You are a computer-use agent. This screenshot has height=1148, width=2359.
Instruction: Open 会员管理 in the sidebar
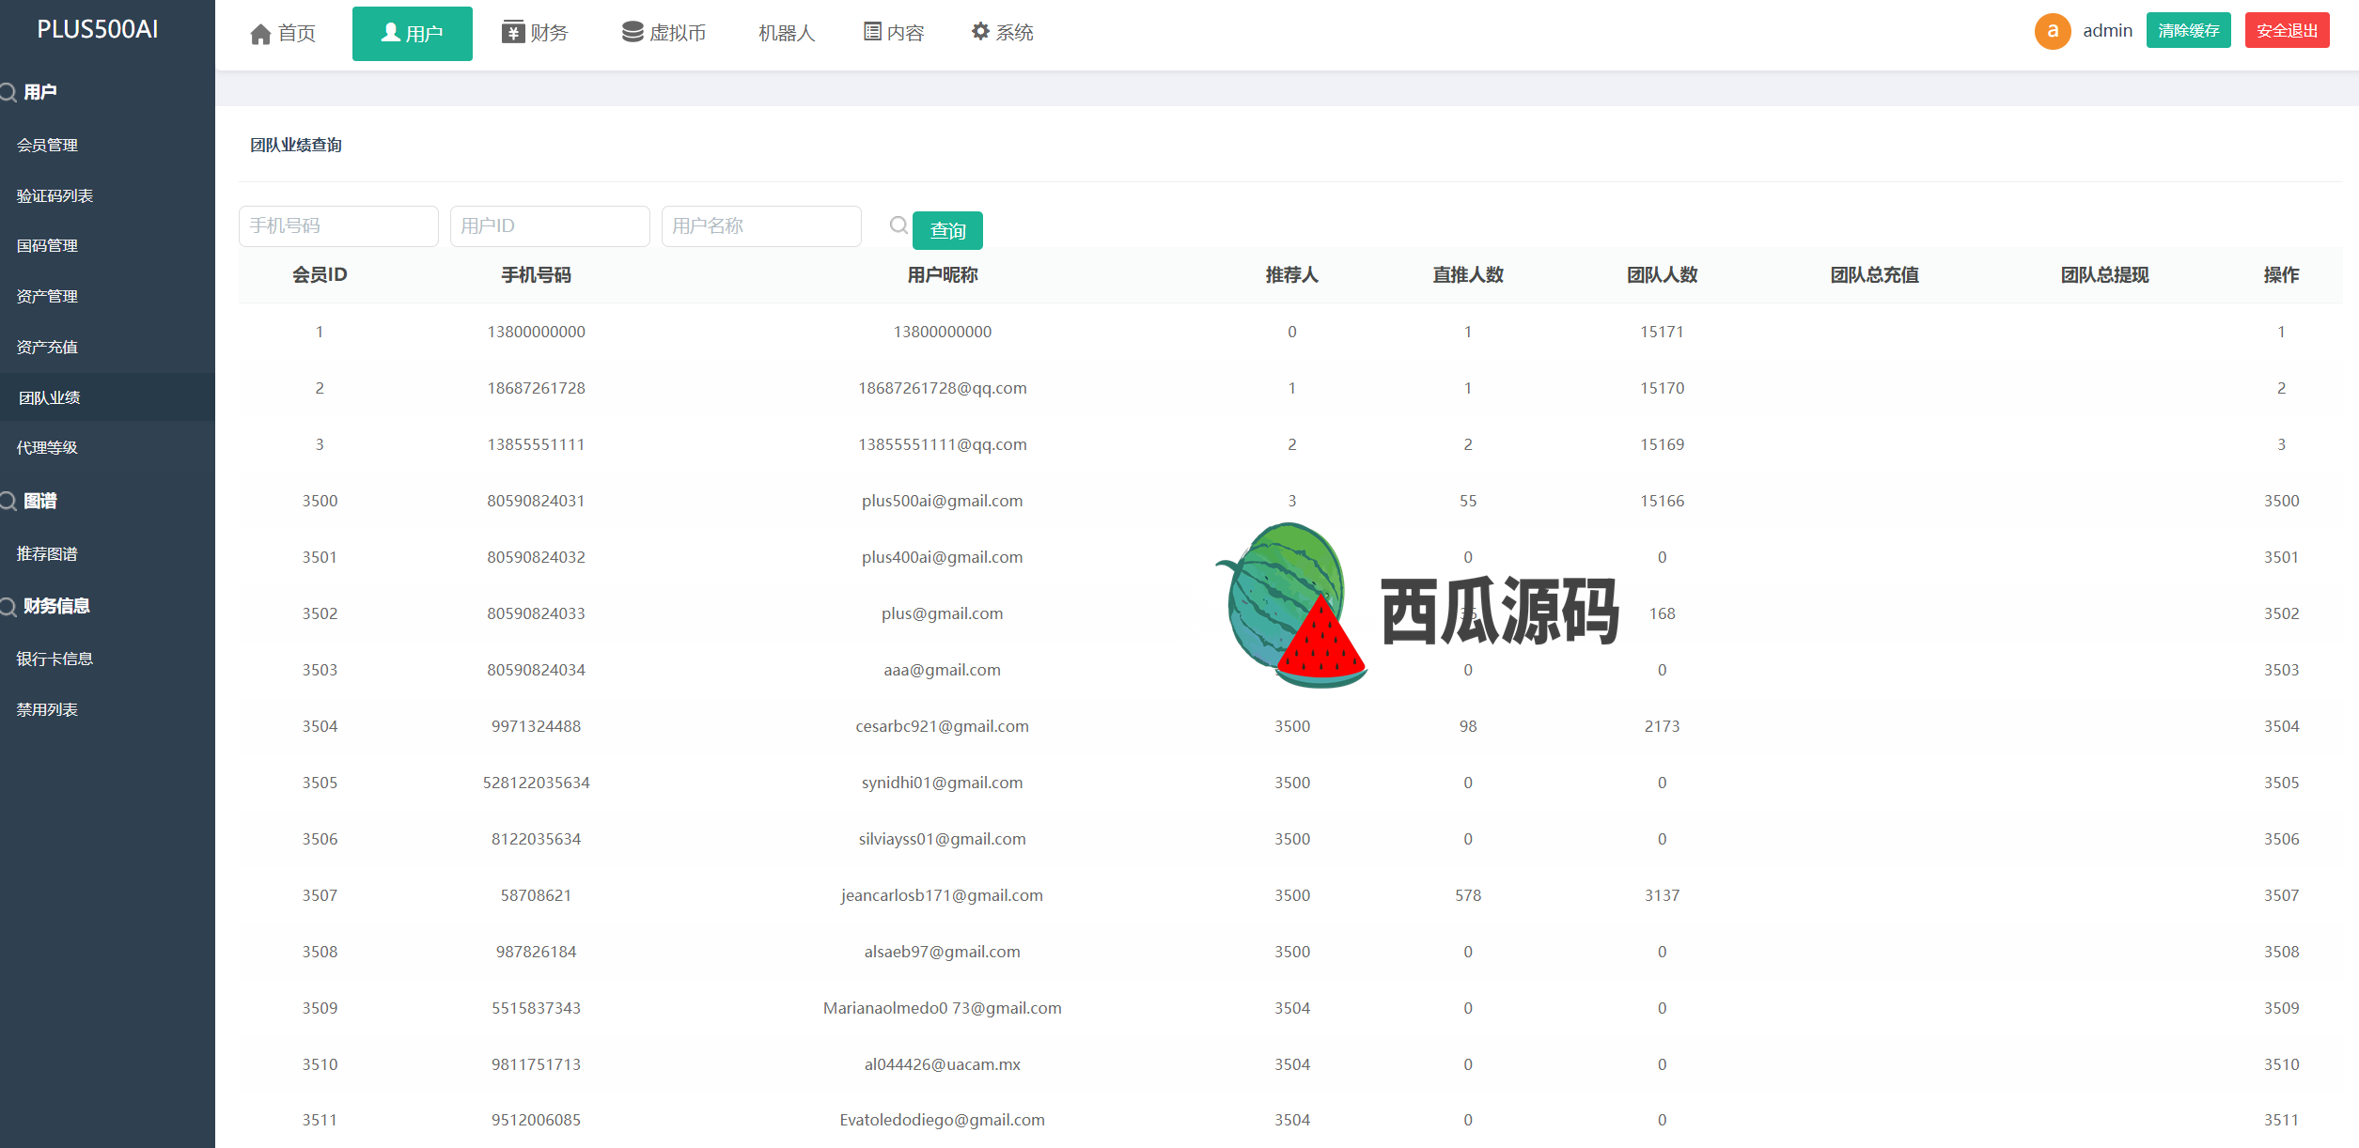tap(47, 145)
